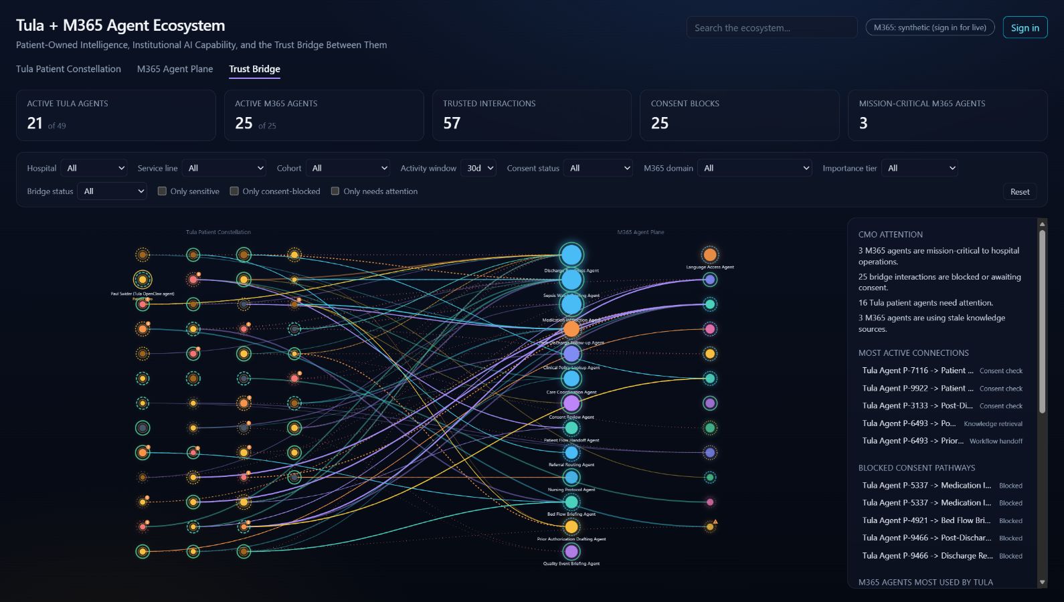This screenshot has height=602, width=1064.
Task: Click the '16 Tula patient agents need attention' line
Action: (925, 303)
